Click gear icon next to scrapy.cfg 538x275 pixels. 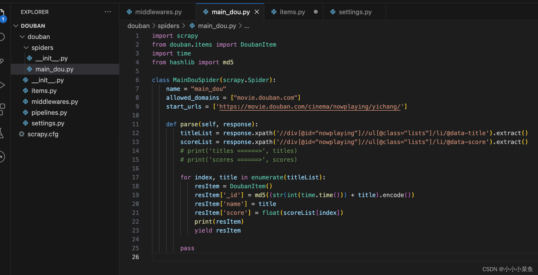[22, 134]
